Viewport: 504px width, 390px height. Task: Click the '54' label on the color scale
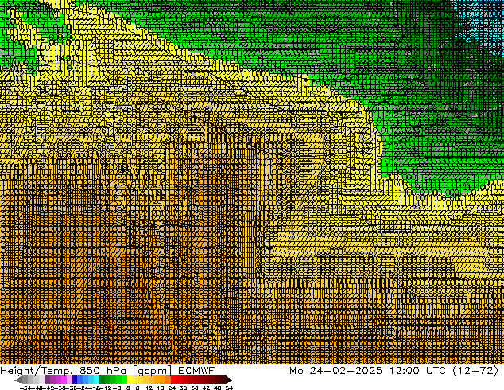click(229, 388)
